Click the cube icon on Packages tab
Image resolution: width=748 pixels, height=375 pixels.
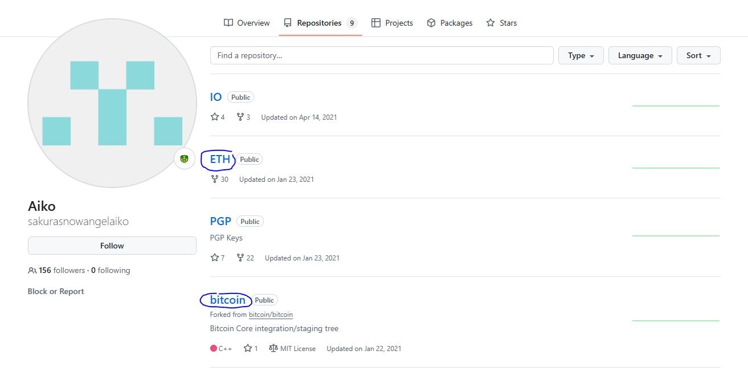tap(431, 23)
